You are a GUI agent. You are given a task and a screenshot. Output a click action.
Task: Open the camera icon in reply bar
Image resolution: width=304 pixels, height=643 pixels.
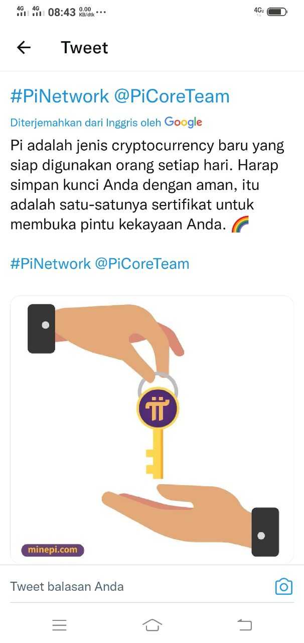[x=283, y=586]
